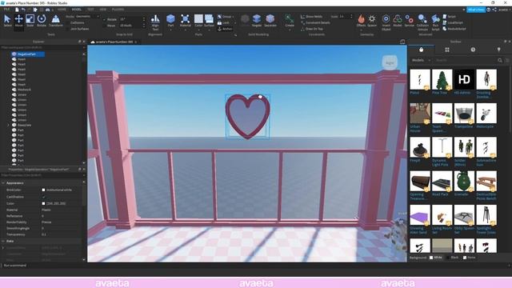Click the Color property white swatch
Image resolution: width=512 pixels, height=288 pixels.
point(43,203)
